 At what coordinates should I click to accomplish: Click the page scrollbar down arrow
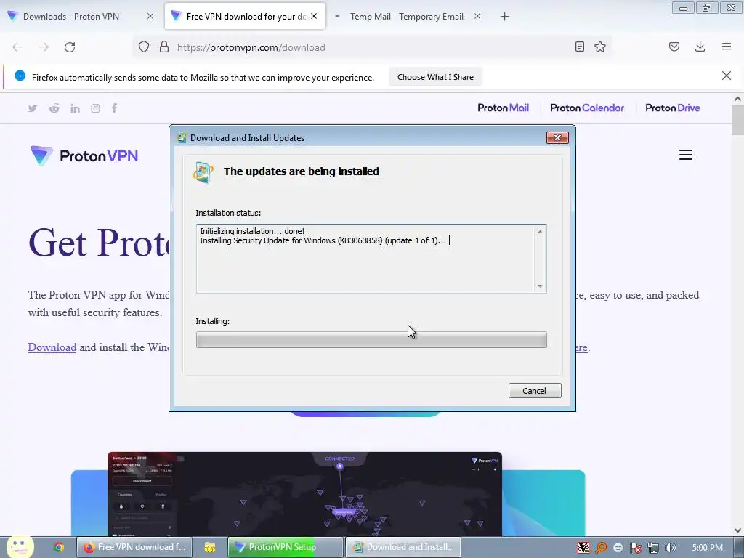(737, 530)
